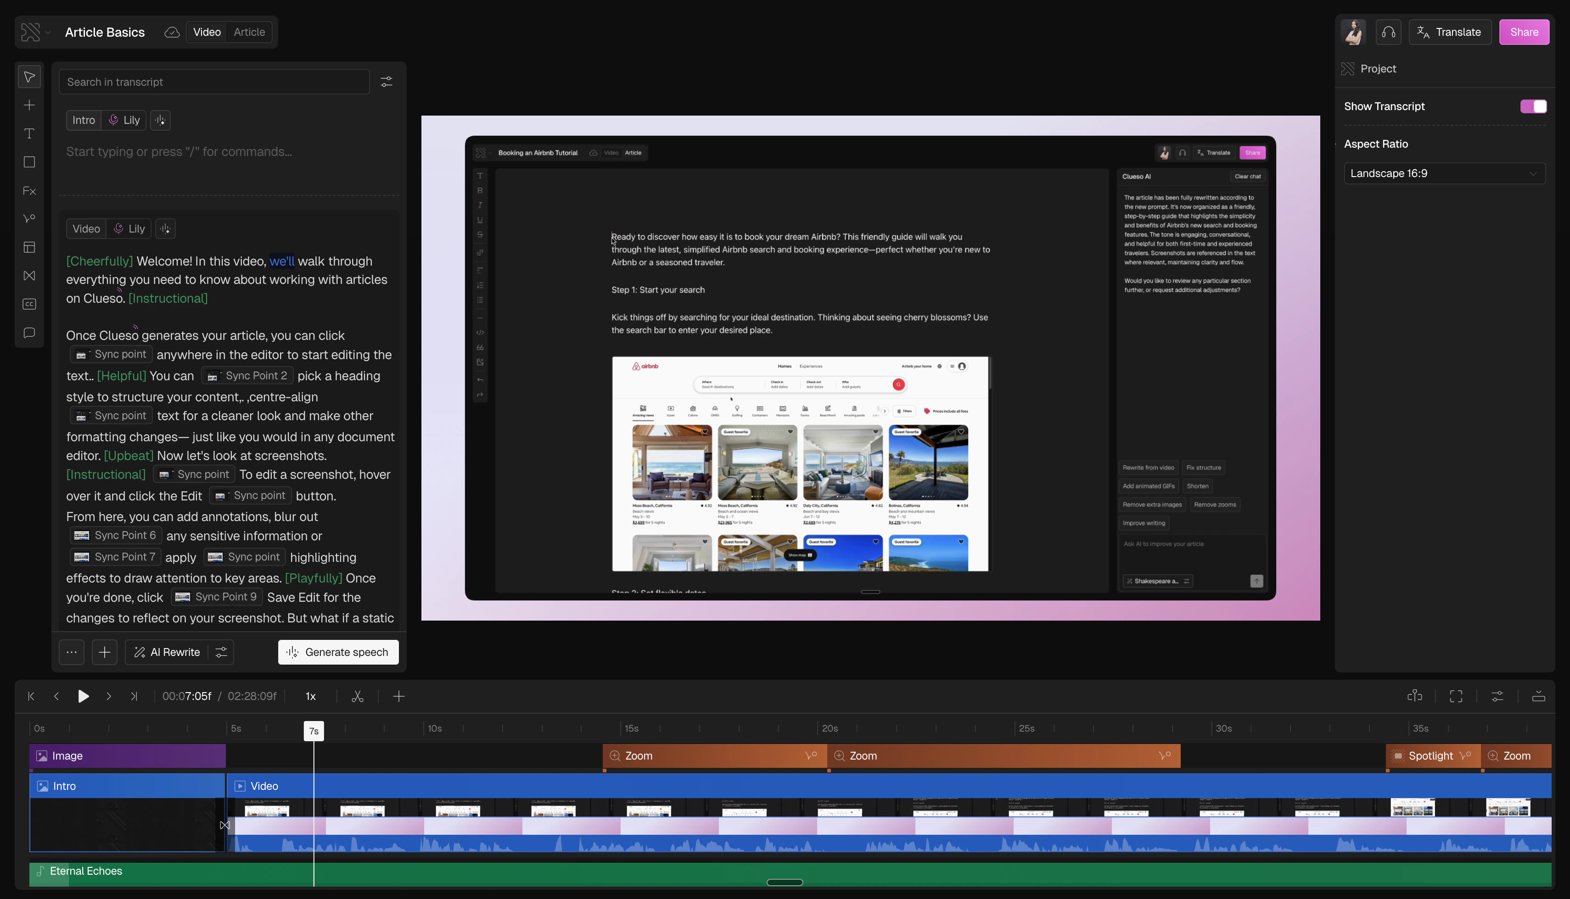Switch to the Article tab

pyautogui.click(x=249, y=32)
